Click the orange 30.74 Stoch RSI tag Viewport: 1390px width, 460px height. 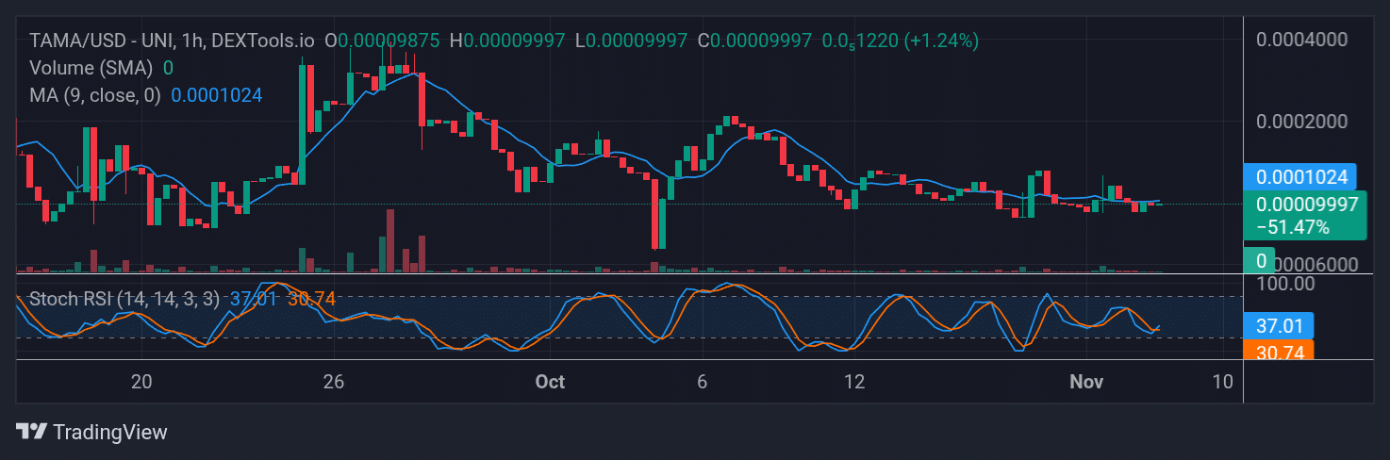[x=1279, y=350]
